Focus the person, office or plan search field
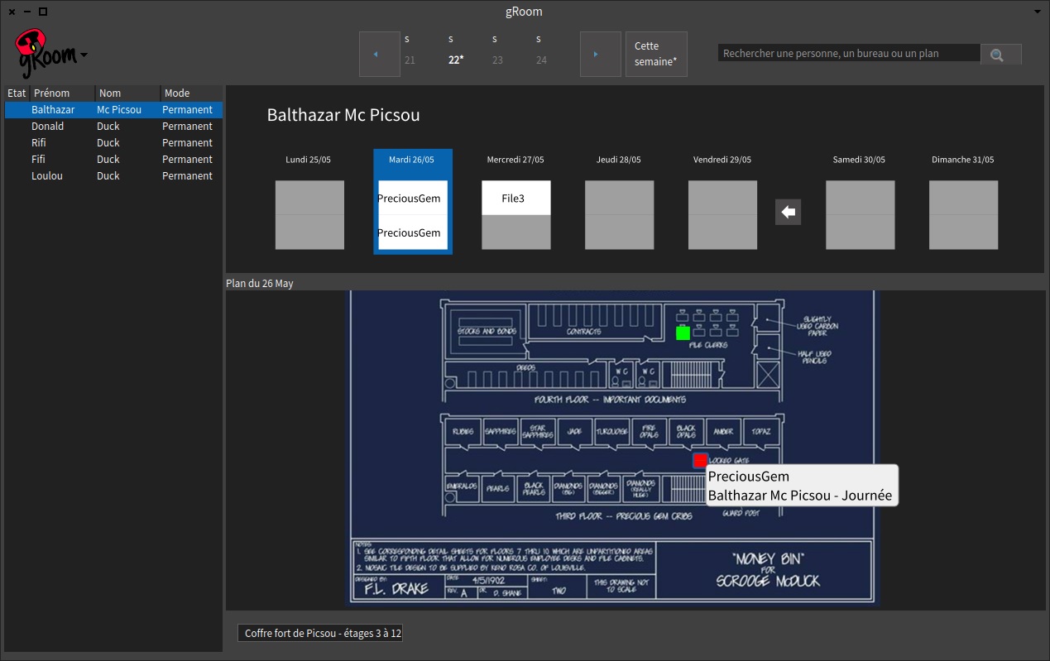 (x=849, y=54)
